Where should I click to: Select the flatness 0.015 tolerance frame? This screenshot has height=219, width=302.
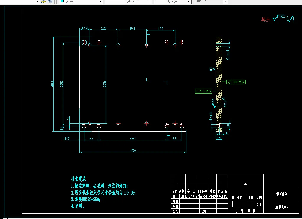pyautogui.click(x=203, y=91)
